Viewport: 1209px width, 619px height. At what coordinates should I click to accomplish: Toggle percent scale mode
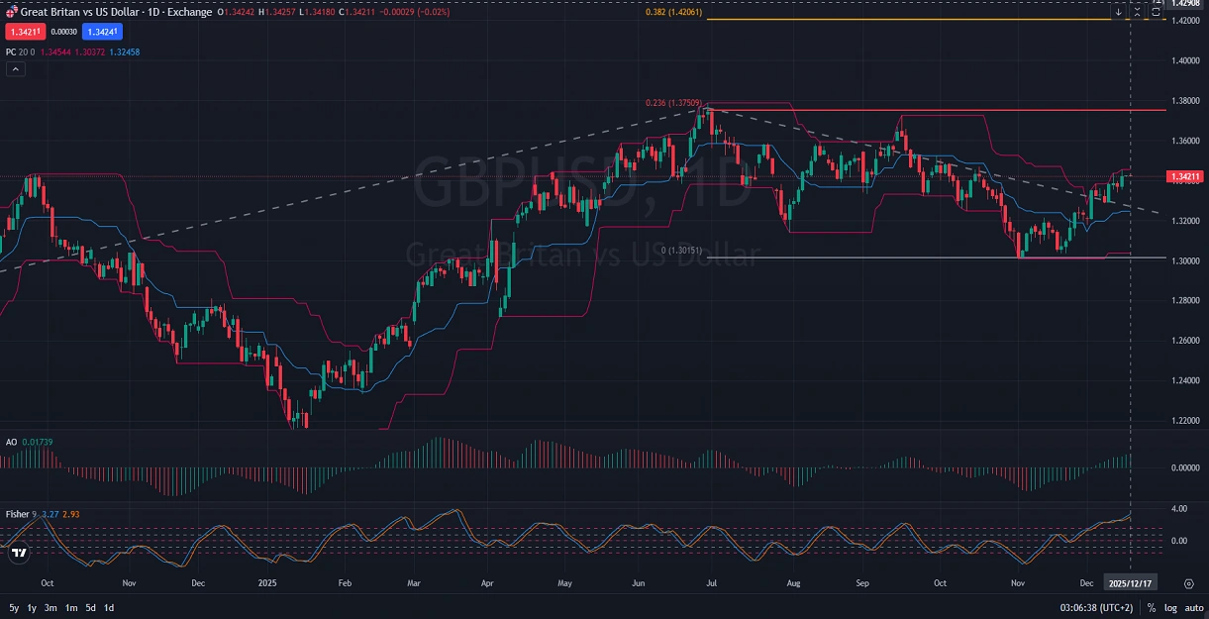coord(1152,607)
